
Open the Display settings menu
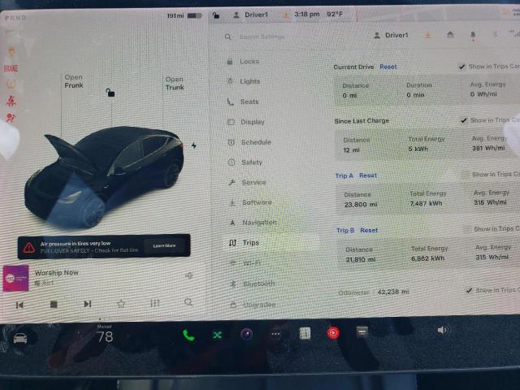click(x=246, y=122)
